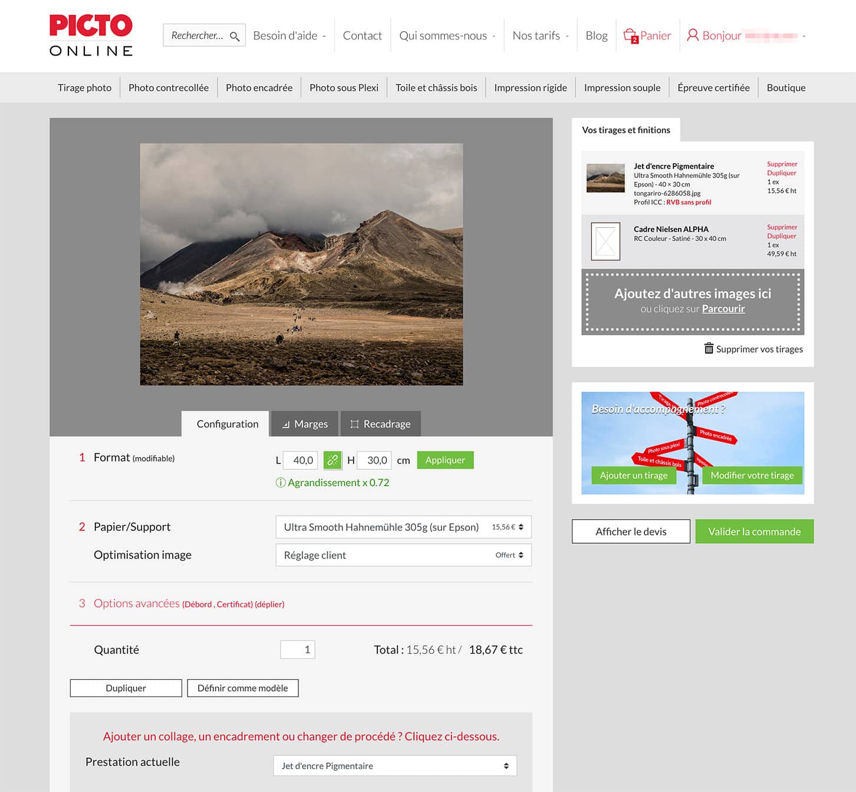Click the user account icon

pos(693,35)
